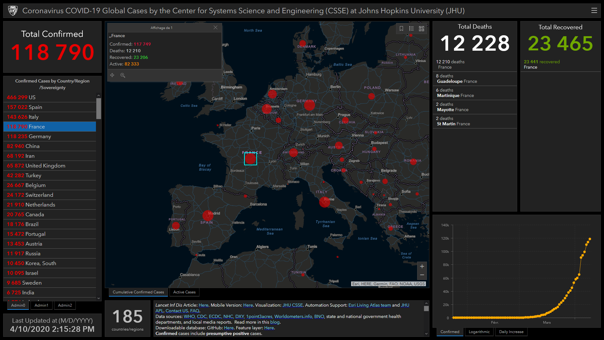This screenshot has width=604, height=340.
Task: Click the Mayotte France deaths entry
Action: coord(475,107)
